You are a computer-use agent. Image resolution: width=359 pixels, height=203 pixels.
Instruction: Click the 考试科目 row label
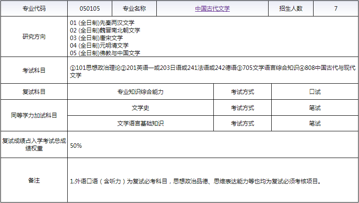click(x=34, y=70)
